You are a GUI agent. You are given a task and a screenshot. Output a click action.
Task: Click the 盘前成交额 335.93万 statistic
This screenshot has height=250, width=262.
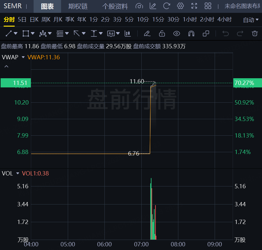[159, 46]
